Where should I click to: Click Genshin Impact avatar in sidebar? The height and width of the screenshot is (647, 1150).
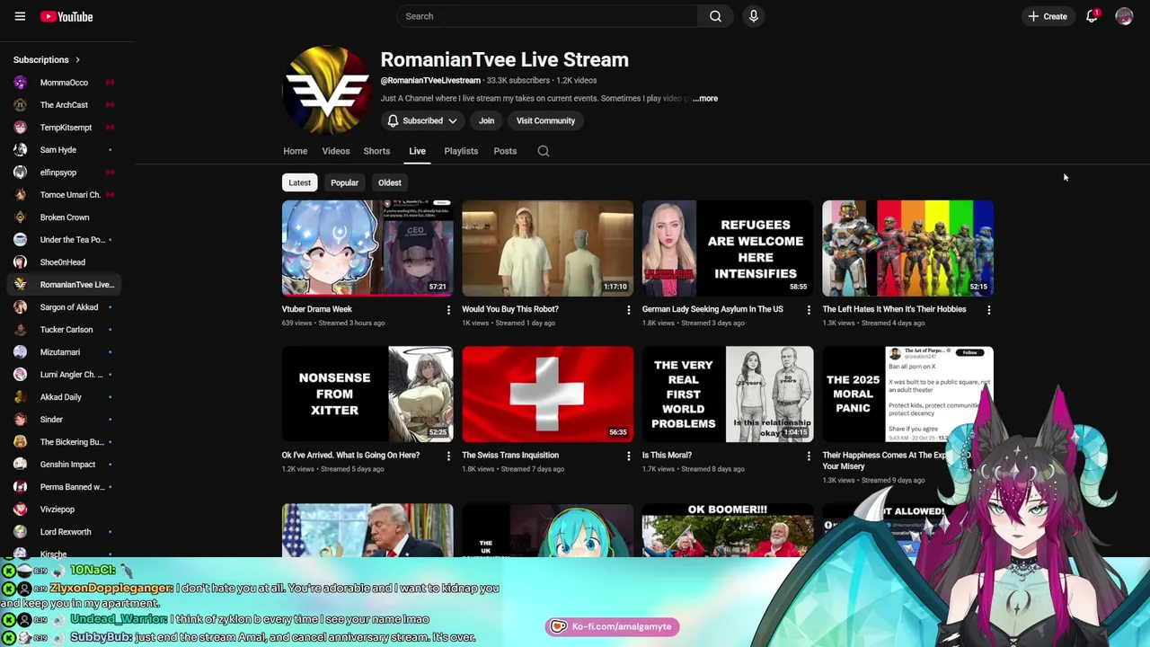(x=20, y=465)
